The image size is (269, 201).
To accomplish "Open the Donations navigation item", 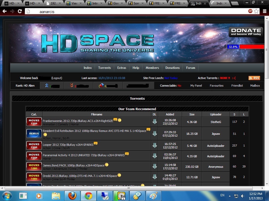I will (x=173, y=68).
